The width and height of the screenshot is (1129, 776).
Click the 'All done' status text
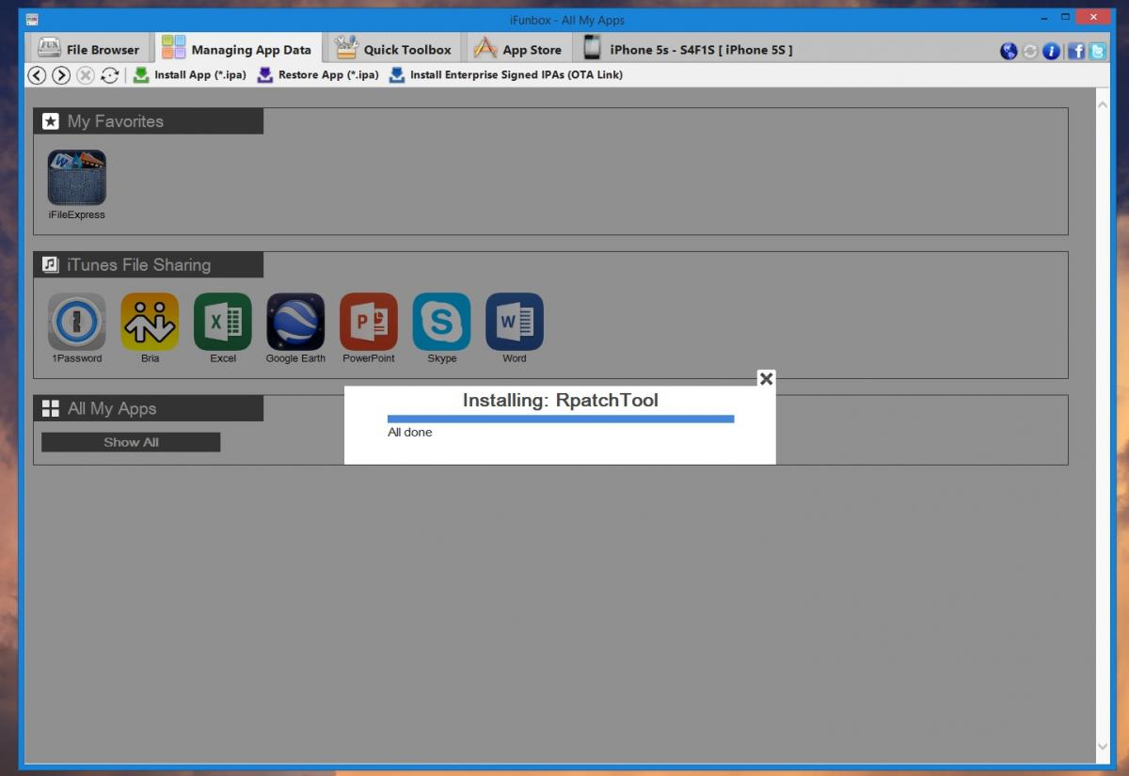[x=410, y=433]
